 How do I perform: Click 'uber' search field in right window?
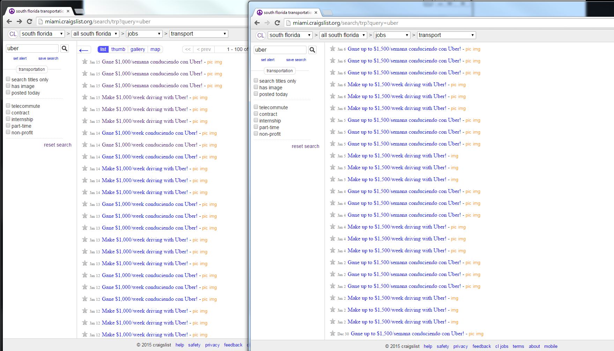coord(280,50)
